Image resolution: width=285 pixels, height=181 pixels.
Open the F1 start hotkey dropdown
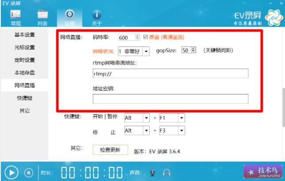181,118
